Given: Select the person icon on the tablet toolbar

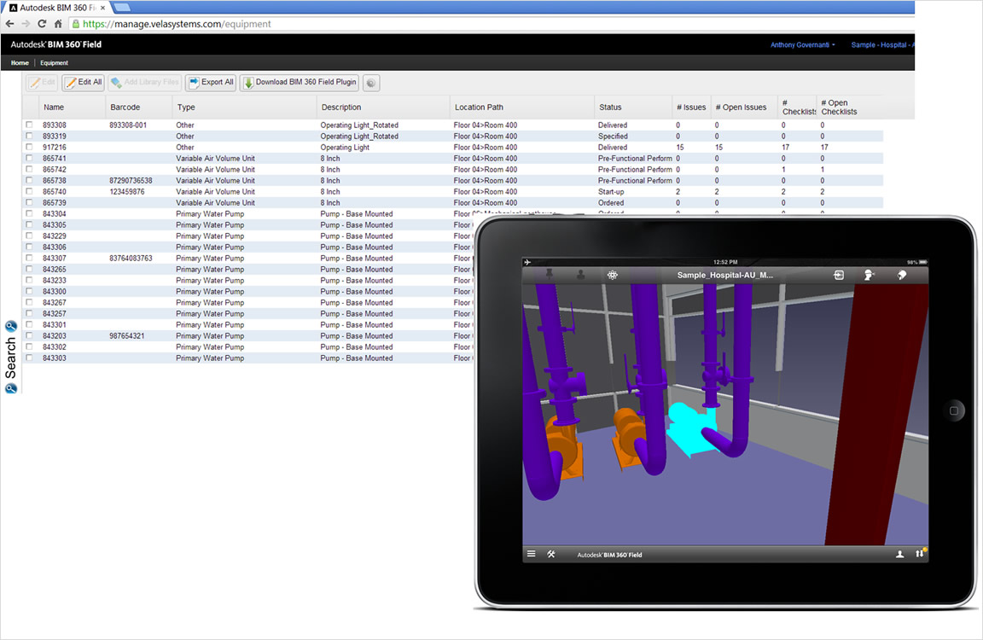Looking at the screenshot, I should [581, 274].
